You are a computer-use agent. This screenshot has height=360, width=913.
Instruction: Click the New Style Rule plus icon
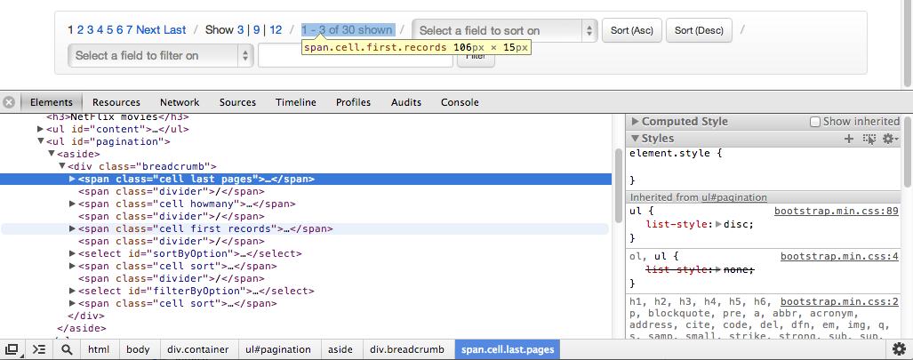pos(849,139)
